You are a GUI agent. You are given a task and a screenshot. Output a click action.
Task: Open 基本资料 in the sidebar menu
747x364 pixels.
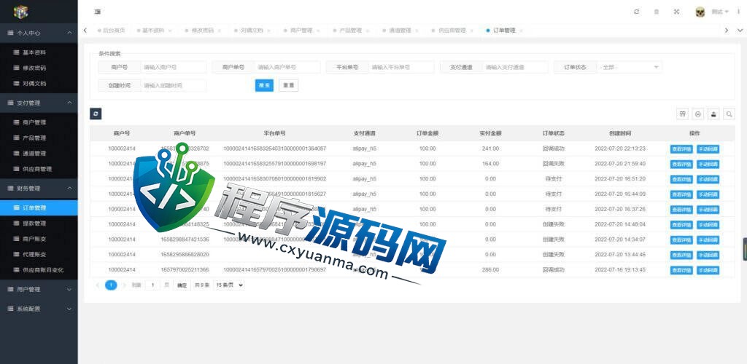coord(39,52)
